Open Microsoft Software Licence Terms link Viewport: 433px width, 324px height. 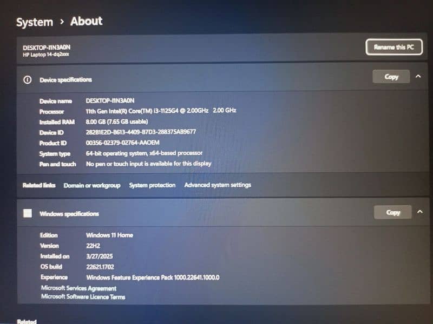coord(83,296)
